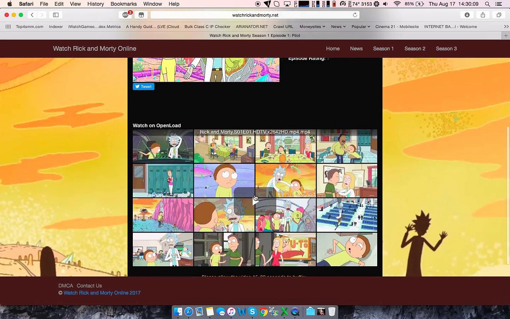The width and height of the screenshot is (510, 319).
Task: Open the Share button in the Safari toolbar
Action: 483,15
